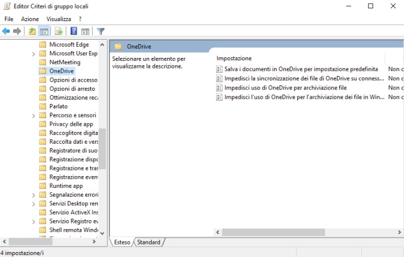Click the Export list toolbar icon
Screen dimensions: 404x257
tap(59, 31)
